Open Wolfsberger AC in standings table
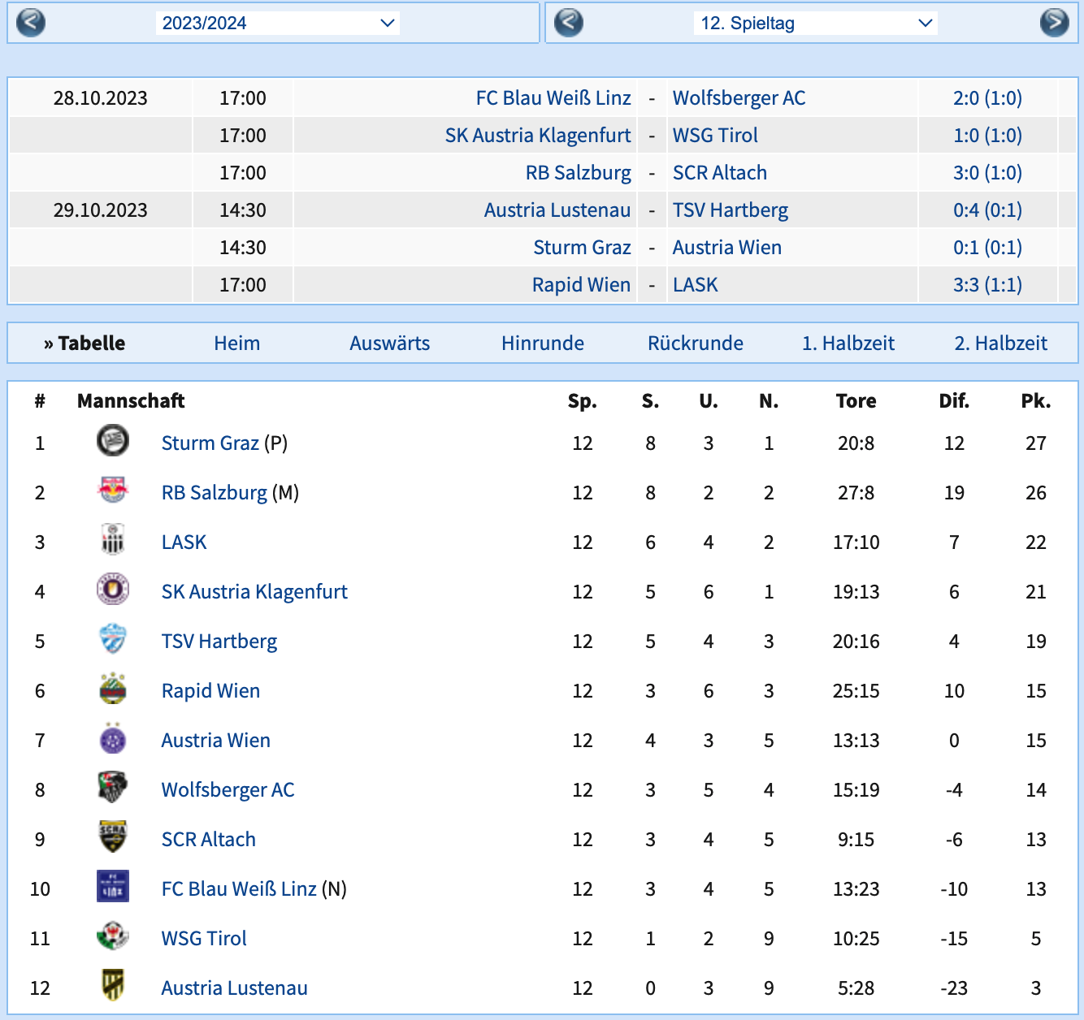Image resolution: width=1084 pixels, height=1020 pixels. (x=228, y=790)
